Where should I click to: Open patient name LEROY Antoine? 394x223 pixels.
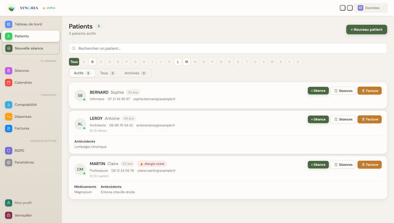click(104, 118)
